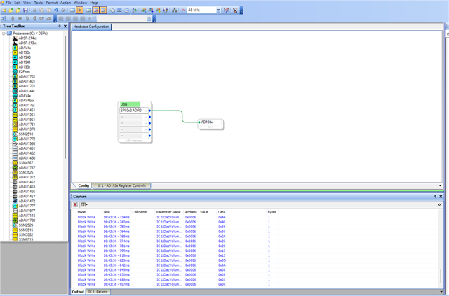This screenshot has width=449, height=296.
Task: Open the Capture tab list arrow at bottom
Action: pos(440,292)
